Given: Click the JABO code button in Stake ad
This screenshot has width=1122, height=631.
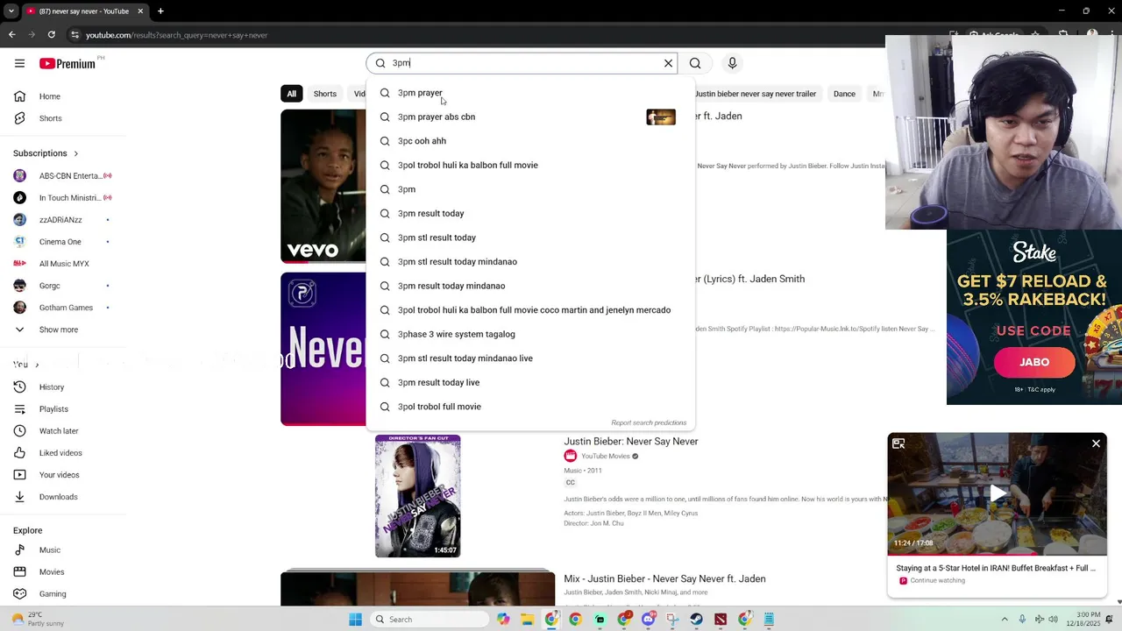Looking at the screenshot, I should coord(1034,362).
